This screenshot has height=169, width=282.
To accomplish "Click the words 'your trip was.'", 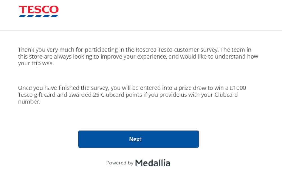I will coord(36,63).
